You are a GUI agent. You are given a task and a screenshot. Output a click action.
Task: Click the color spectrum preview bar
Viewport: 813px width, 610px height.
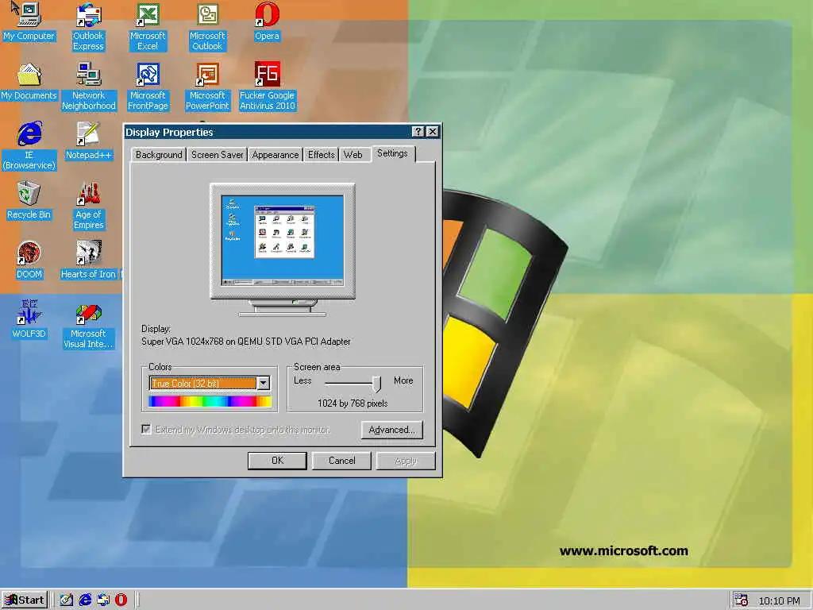click(210, 401)
